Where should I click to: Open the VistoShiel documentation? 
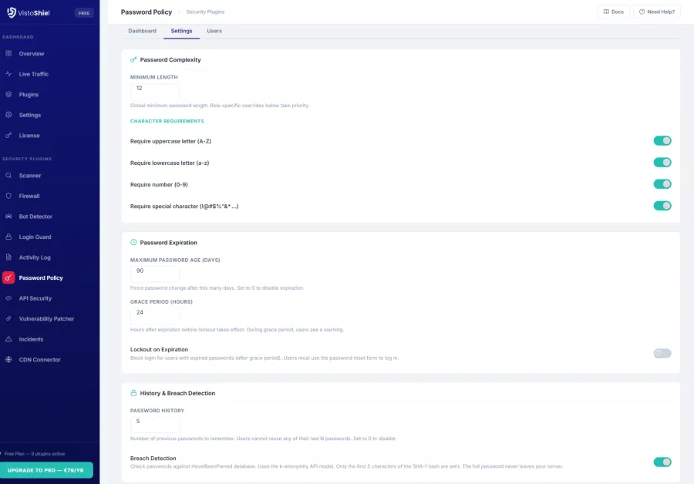(613, 12)
